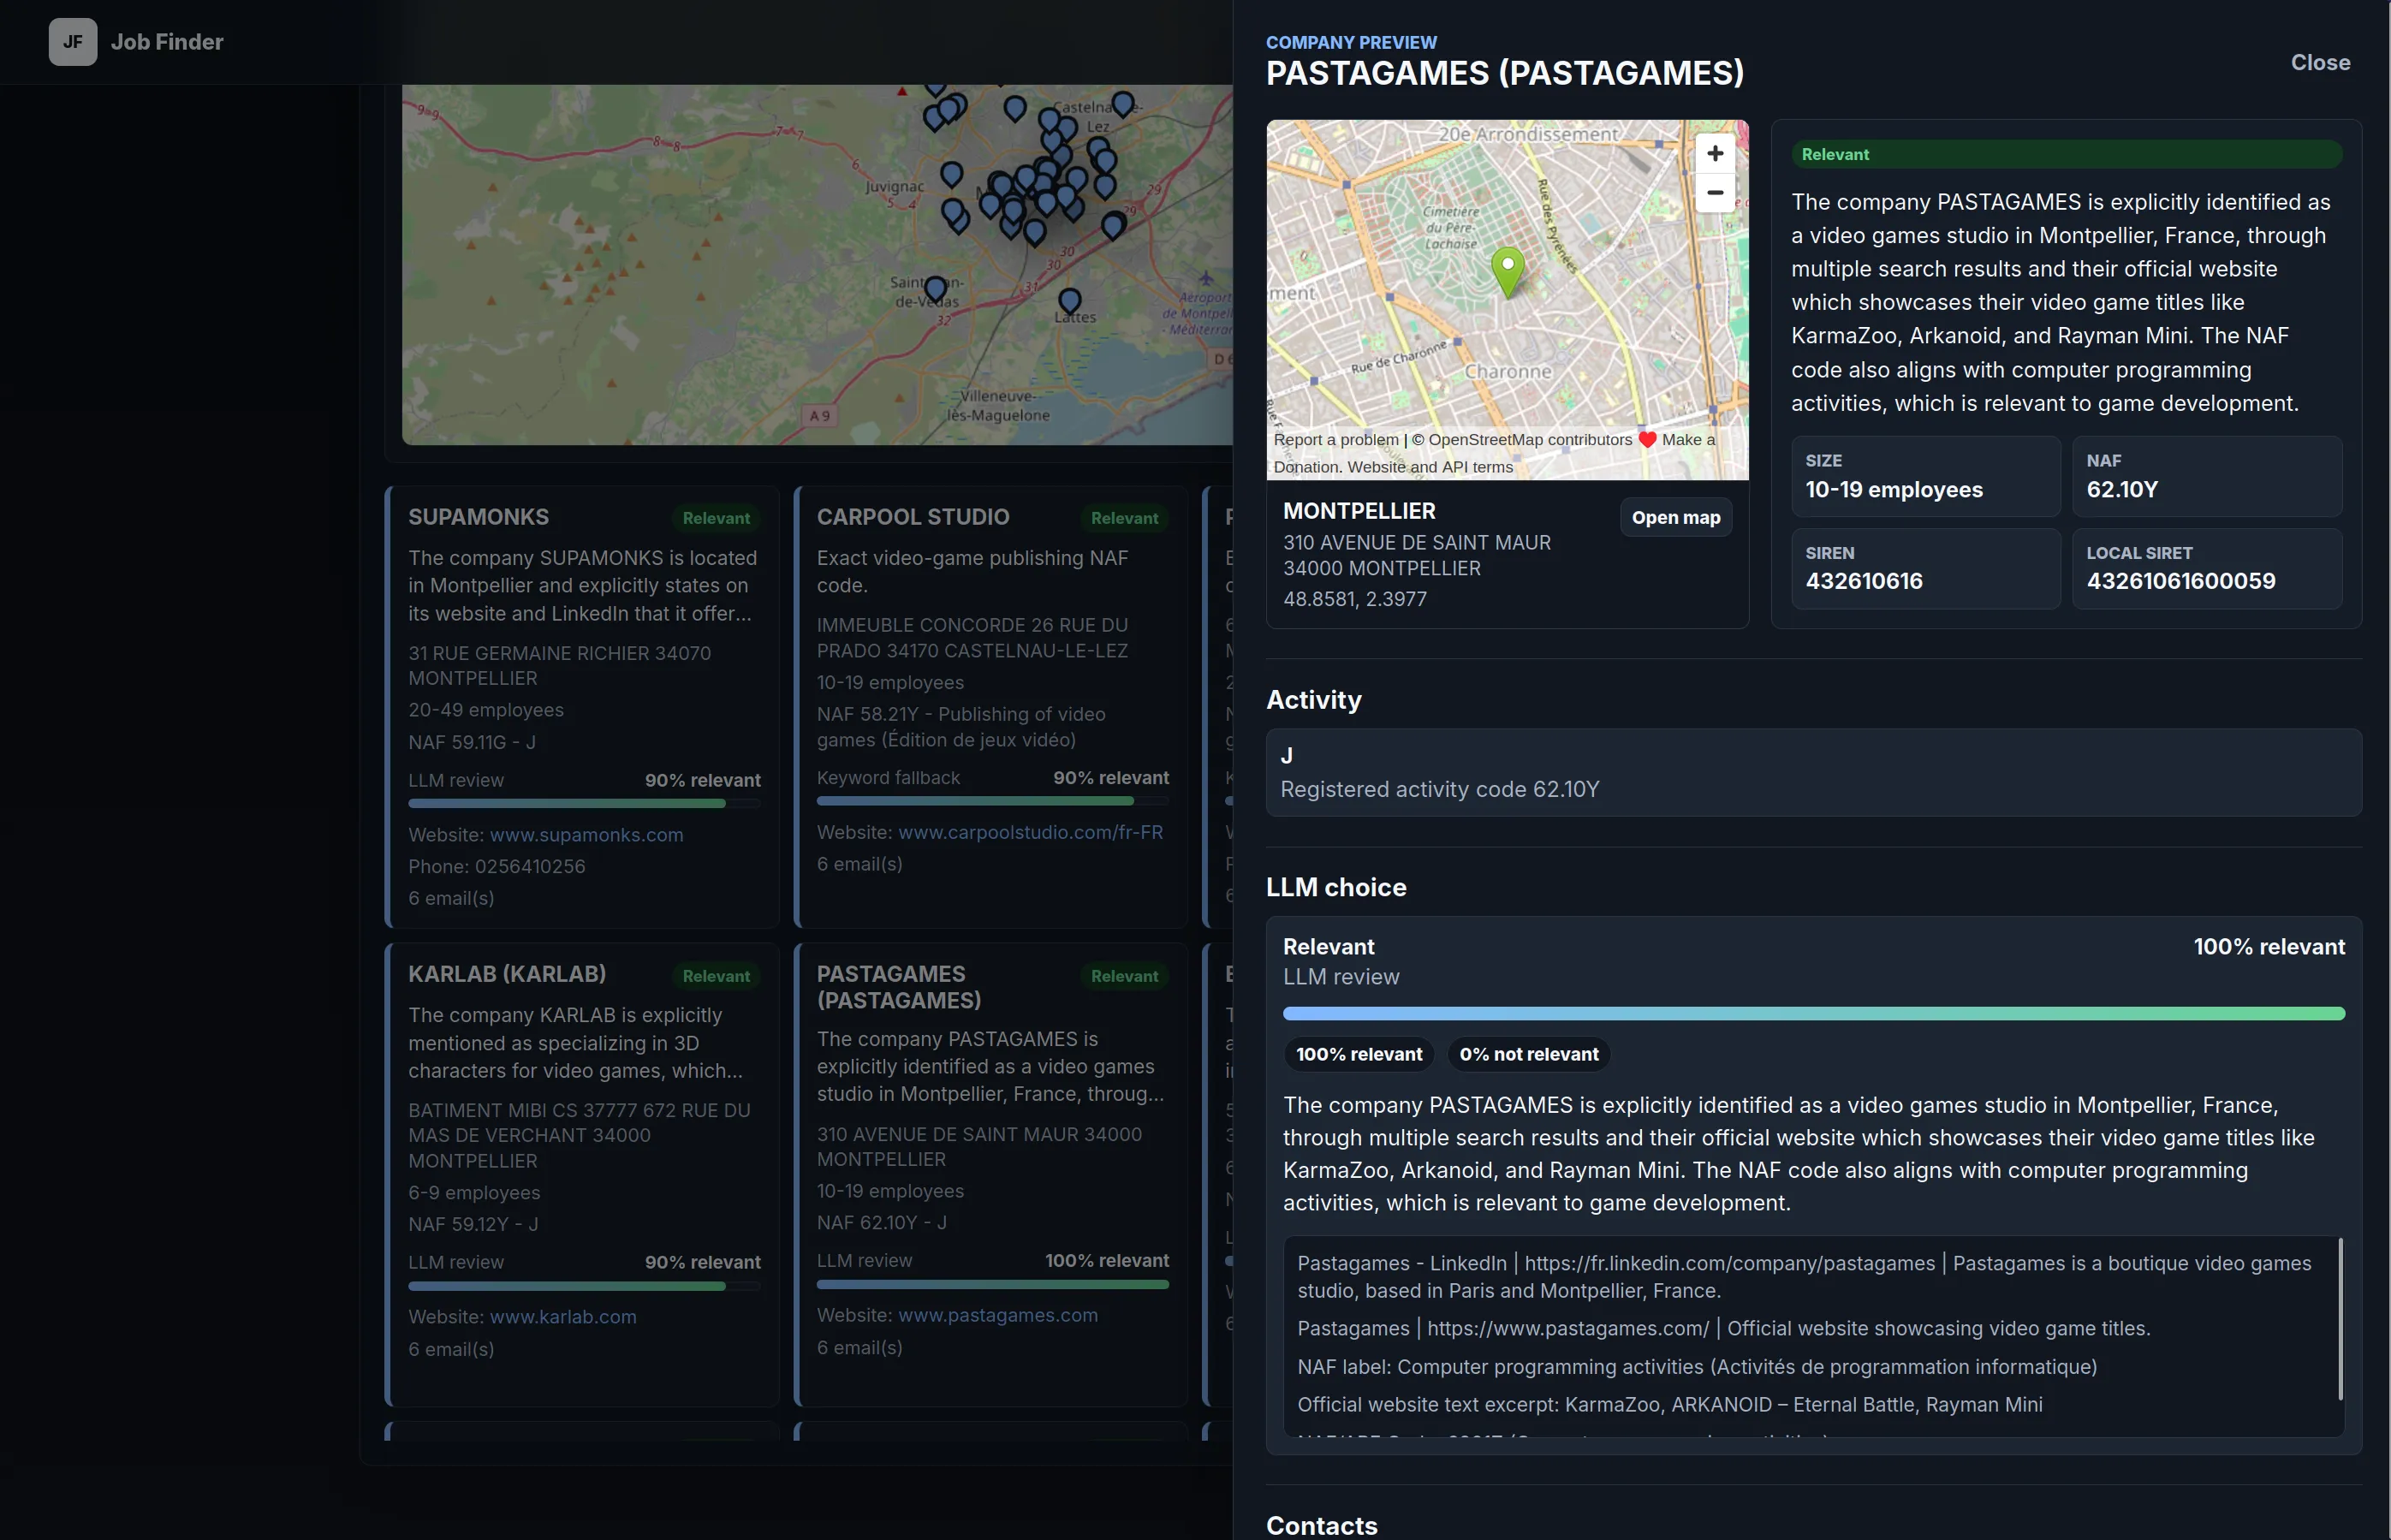
Task: Click the map pin near Juvignac
Action: (x=952, y=176)
